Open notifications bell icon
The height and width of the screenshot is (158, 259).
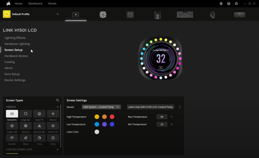(x=221, y=4)
